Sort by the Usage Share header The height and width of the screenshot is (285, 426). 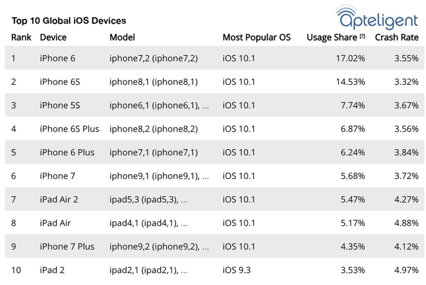tap(332, 37)
